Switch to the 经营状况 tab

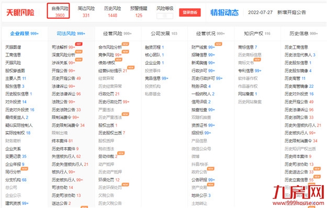210,33
